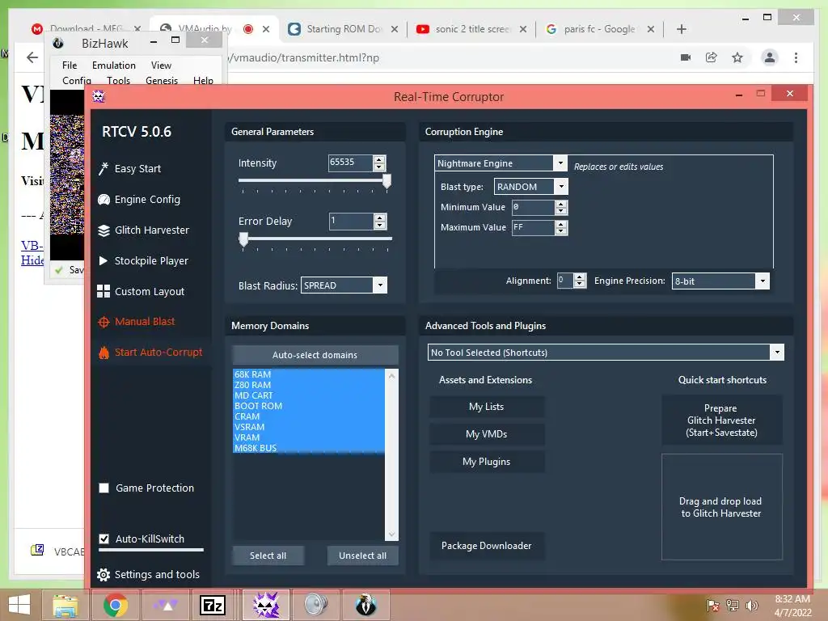Click the Stockpile Player play icon
The image size is (828, 621).
pyautogui.click(x=103, y=261)
